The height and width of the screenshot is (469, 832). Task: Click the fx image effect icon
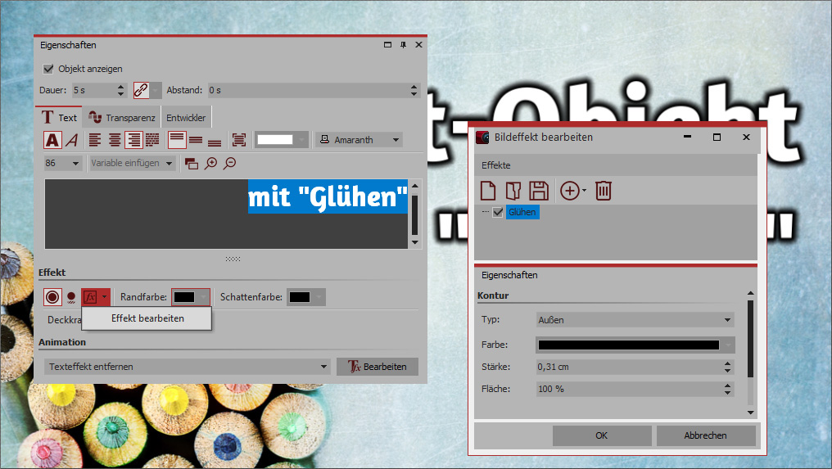(90, 297)
